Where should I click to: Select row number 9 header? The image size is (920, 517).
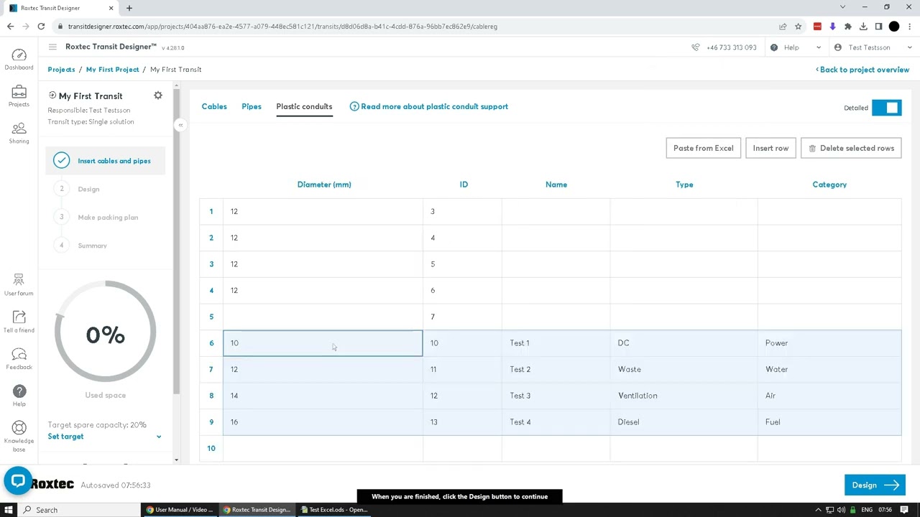pos(211,422)
